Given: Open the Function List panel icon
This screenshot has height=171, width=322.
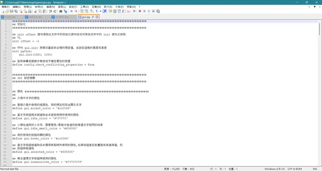Looking at the screenshot, I should coord(124,11).
